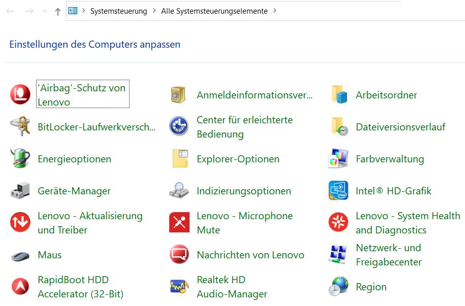Click the Maus mouse icon
The height and width of the screenshot is (306, 465).
[x=20, y=256]
